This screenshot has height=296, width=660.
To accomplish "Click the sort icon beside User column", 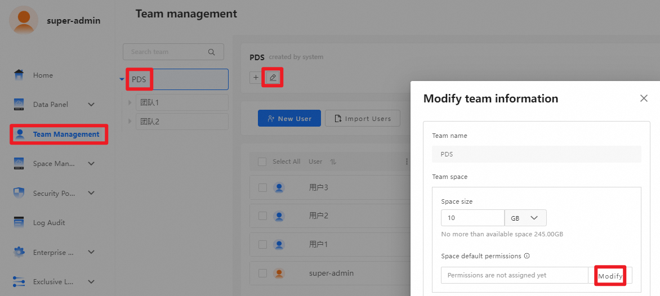I will tap(332, 162).
